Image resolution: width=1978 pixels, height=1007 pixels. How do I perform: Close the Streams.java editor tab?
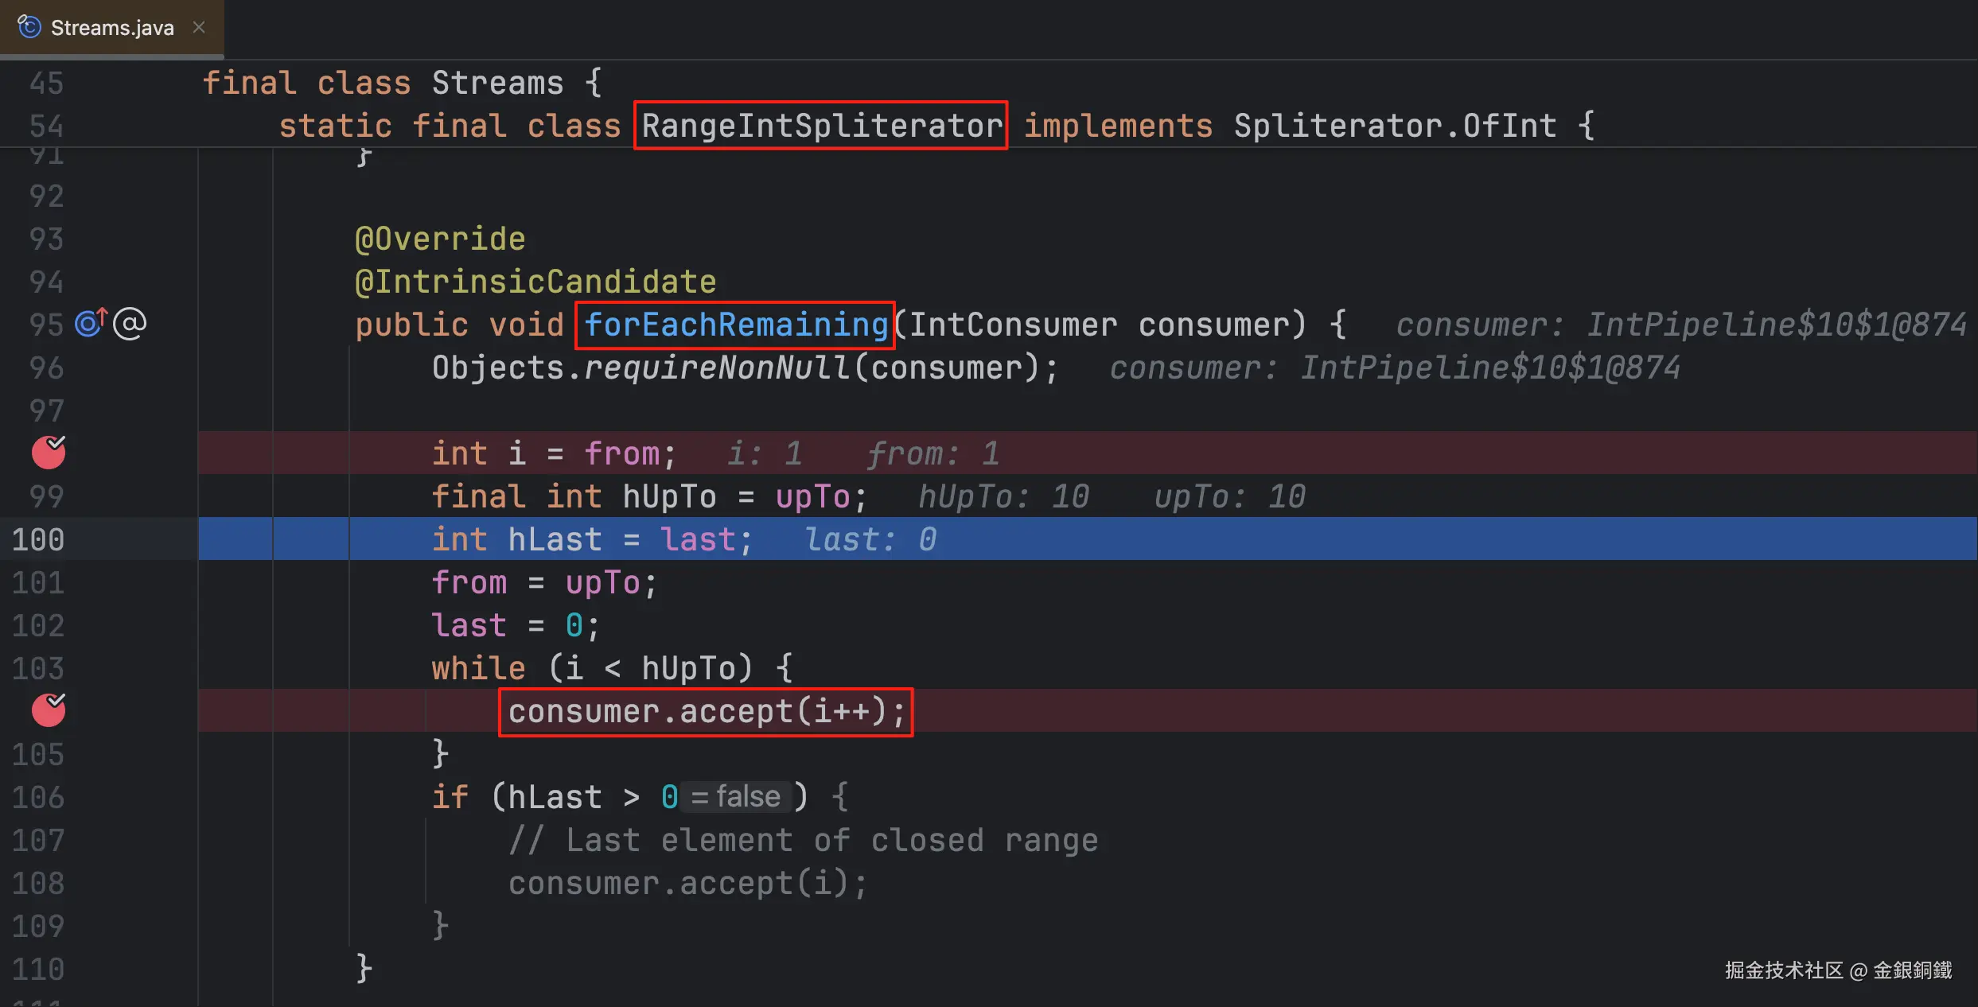(199, 28)
